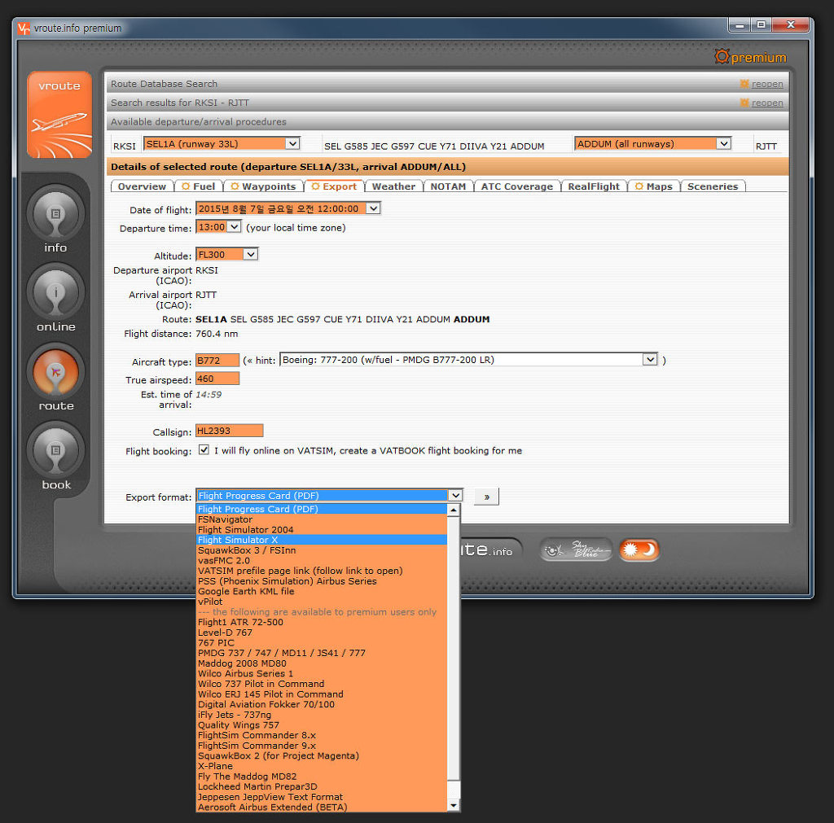The image size is (834, 823).
Task: Select Flight1 ATR 72-500 format
Action: [321, 622]
